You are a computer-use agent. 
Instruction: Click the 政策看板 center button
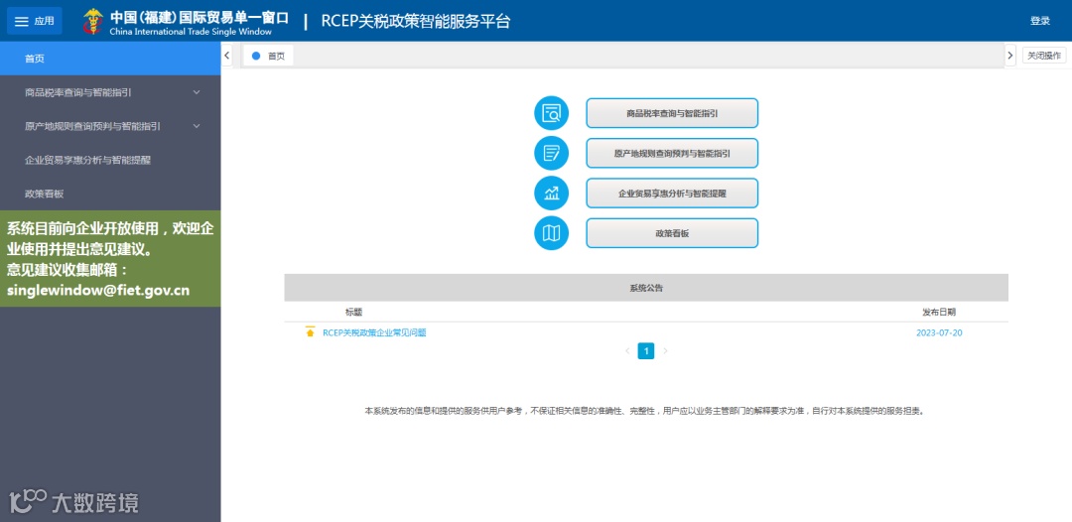click(672, 233)
